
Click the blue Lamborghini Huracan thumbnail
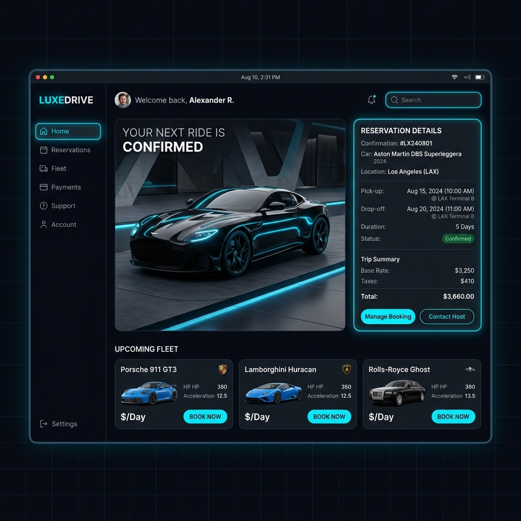[273, 393]
